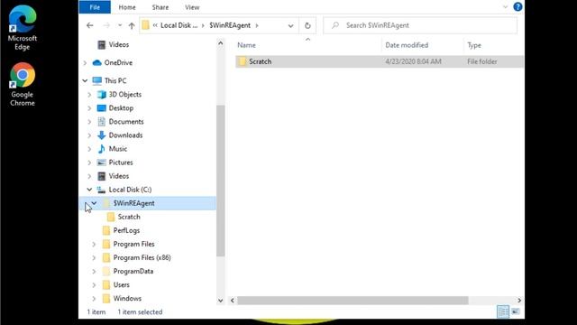Click the Forward navigation arrow
This screenshot has height=325, width=577.
106,25
